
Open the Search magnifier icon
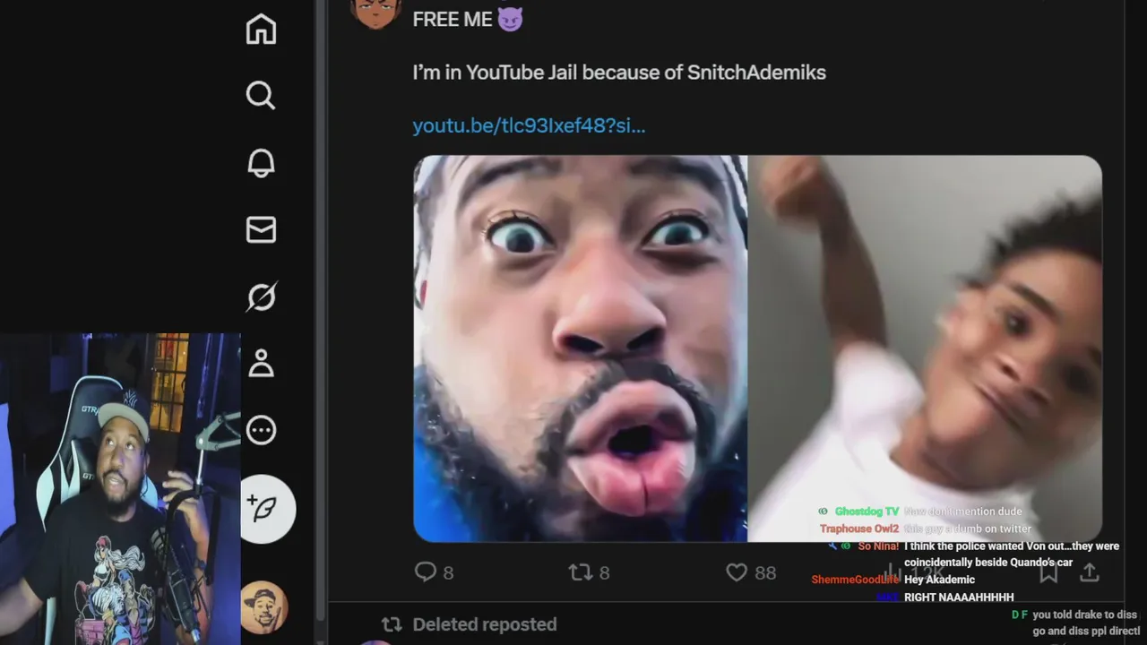[261, 95]
